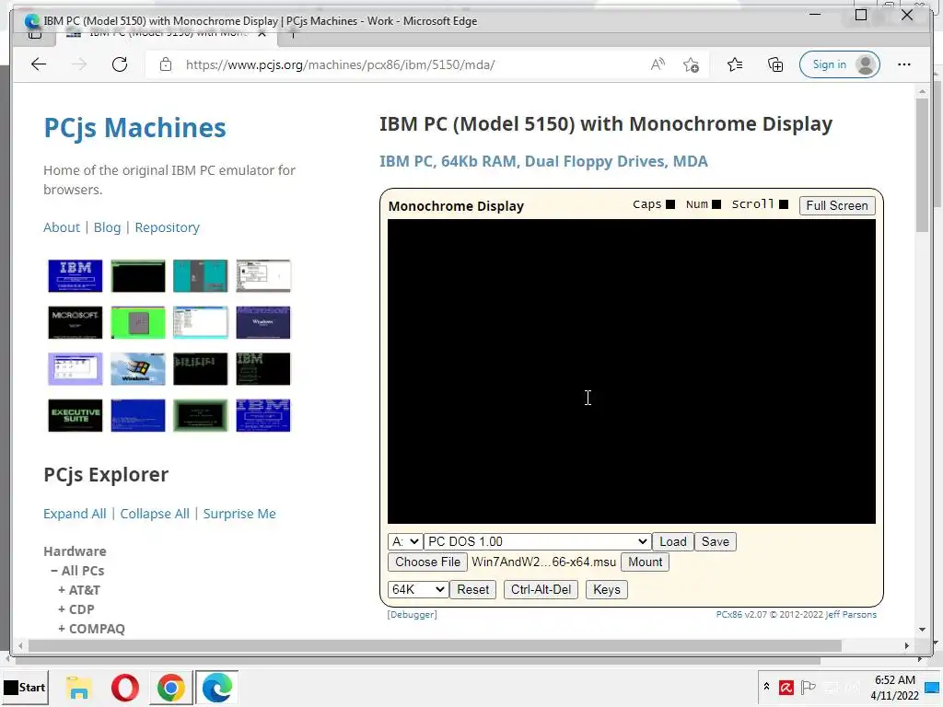Open the 64K memory size dropdown
This screenshot has height=707, width=943.
click(x=417, y=589)
